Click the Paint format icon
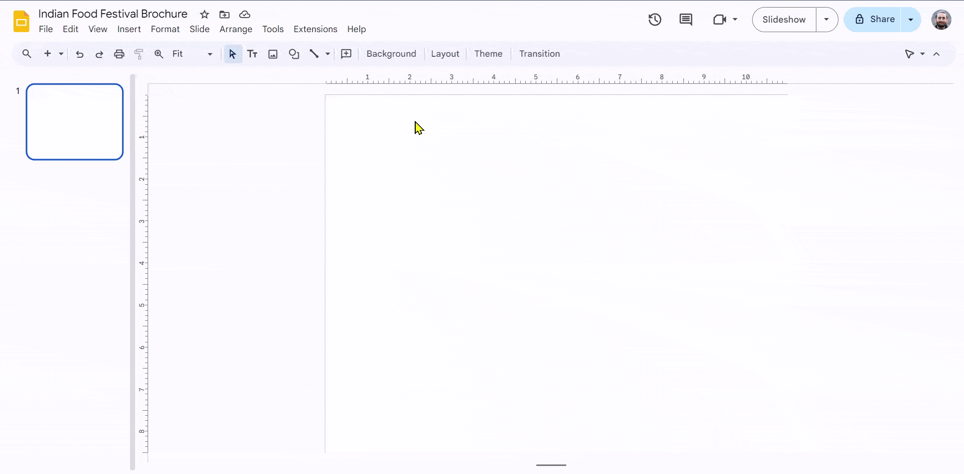 [139, 54]
